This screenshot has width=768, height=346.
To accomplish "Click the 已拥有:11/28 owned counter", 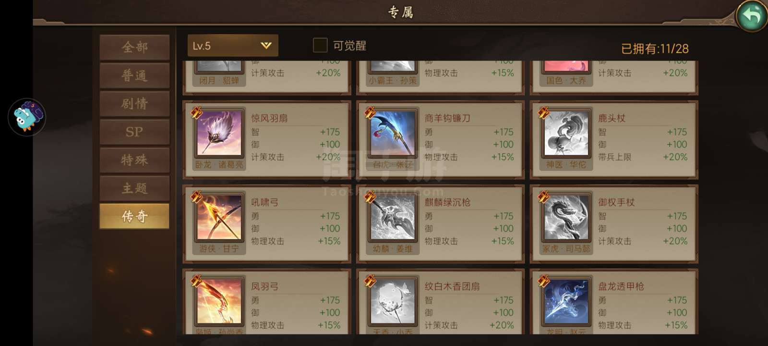I will tap(655, 49).
